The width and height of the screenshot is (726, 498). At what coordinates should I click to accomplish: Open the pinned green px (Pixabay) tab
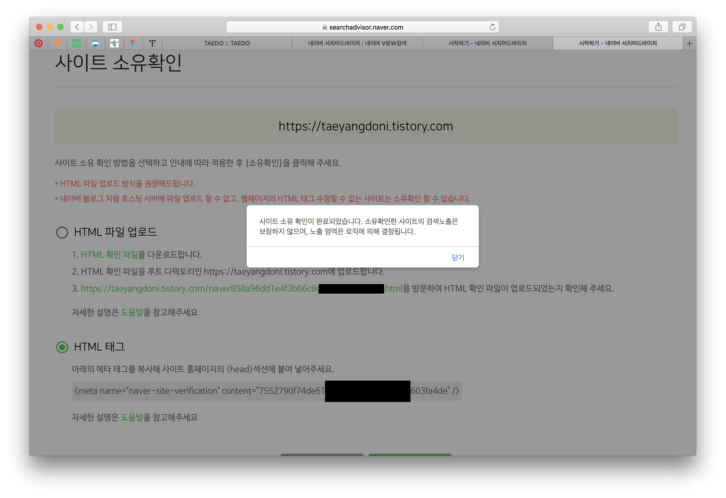(77, 43)
